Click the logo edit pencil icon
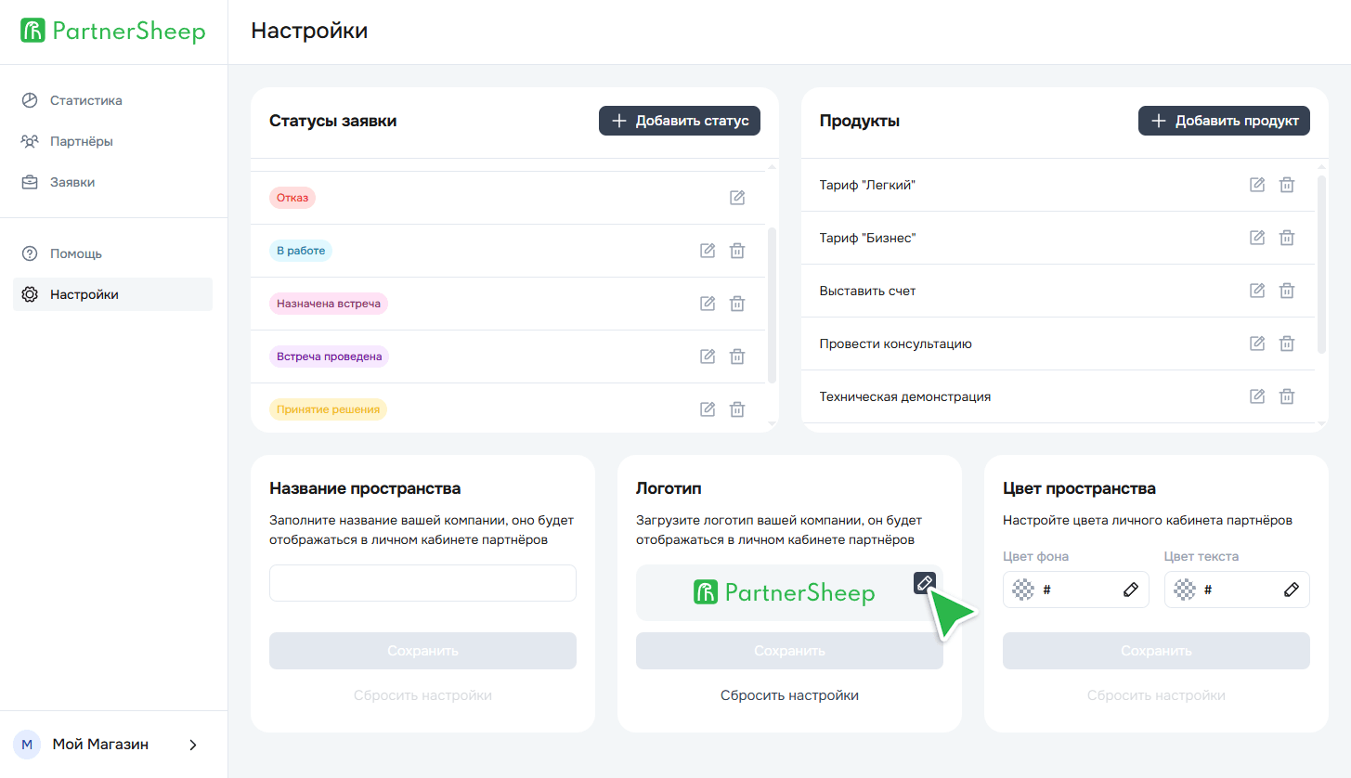1351x778 pixels. pyautogui.click(x=924, y=583)
